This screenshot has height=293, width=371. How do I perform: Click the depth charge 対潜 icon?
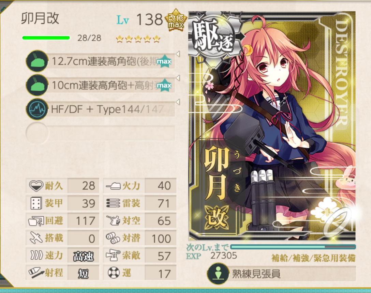[x=113, y=238]
